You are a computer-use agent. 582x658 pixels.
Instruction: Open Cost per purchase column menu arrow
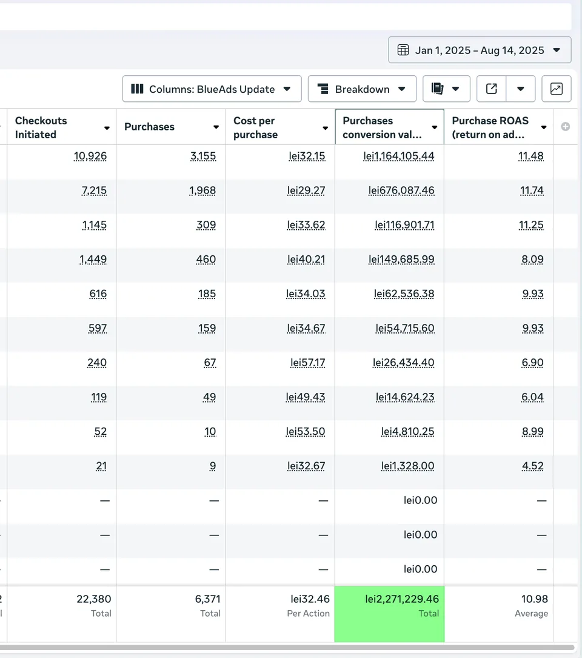pyautogui.click(x=325, y=127)
